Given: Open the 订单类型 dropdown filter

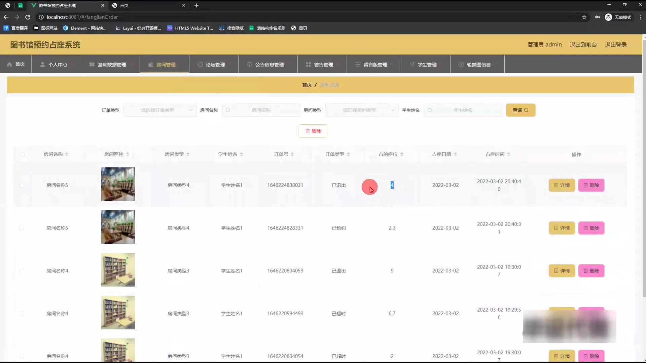Looking at the screenshot, I should point(160,110).
